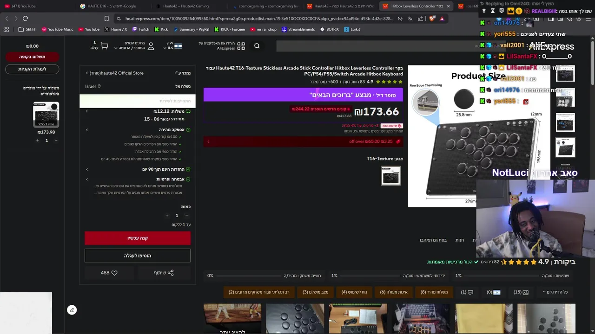595x334 pixels.
Task: Decrease the product quantity with the minus
Action: pos(186,215)
